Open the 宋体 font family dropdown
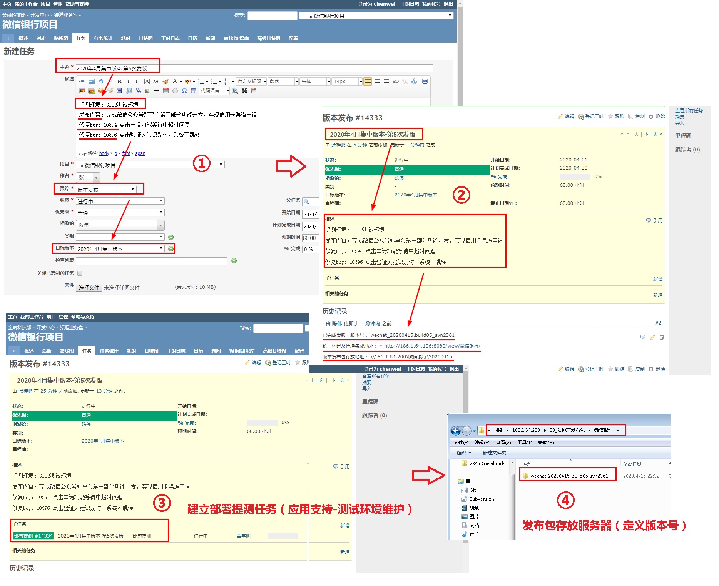 (x=315, y=82)
